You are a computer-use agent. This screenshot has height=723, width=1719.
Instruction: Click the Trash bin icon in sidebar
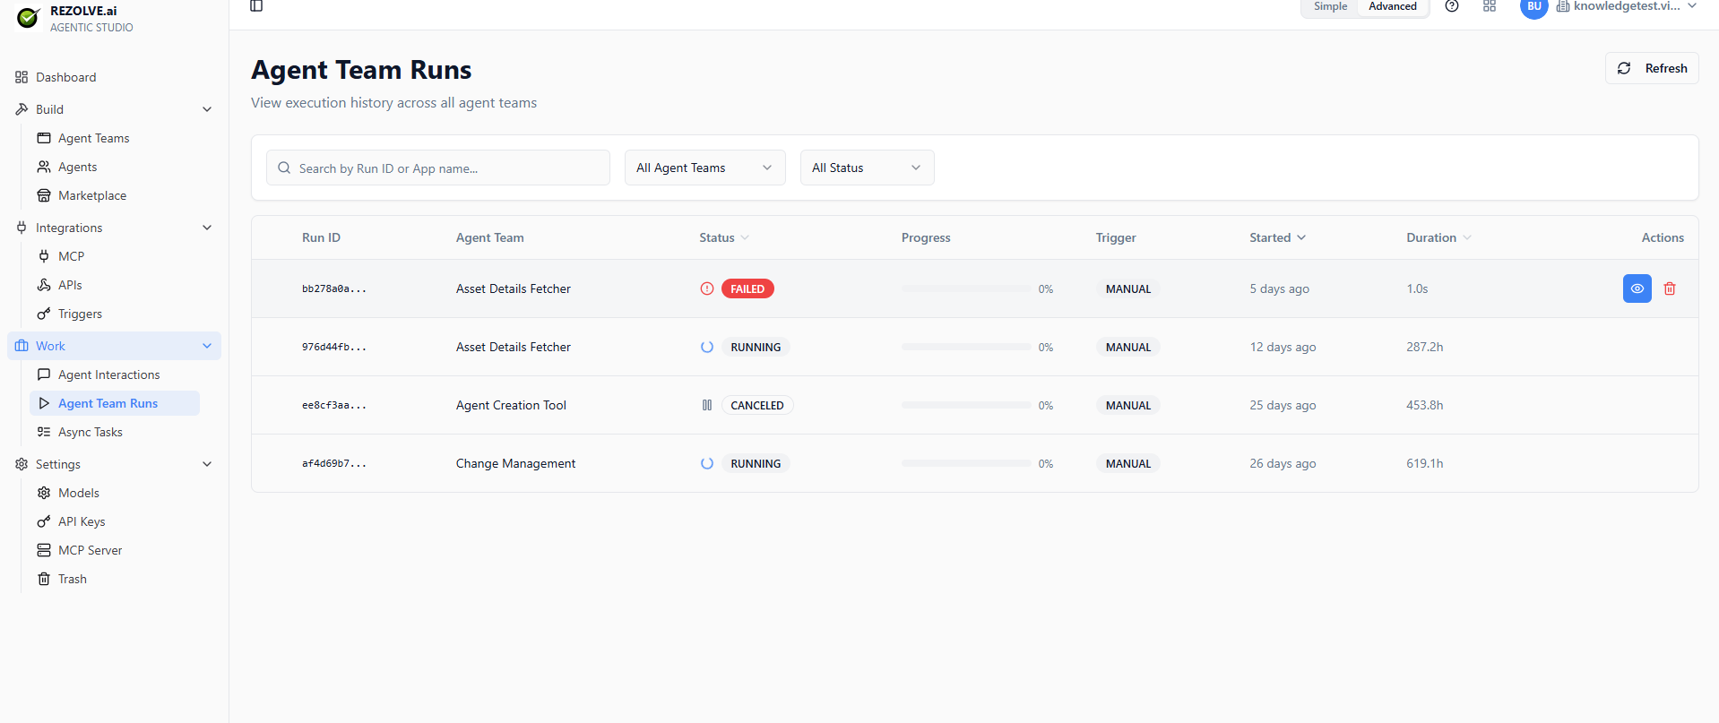point(44,579)
